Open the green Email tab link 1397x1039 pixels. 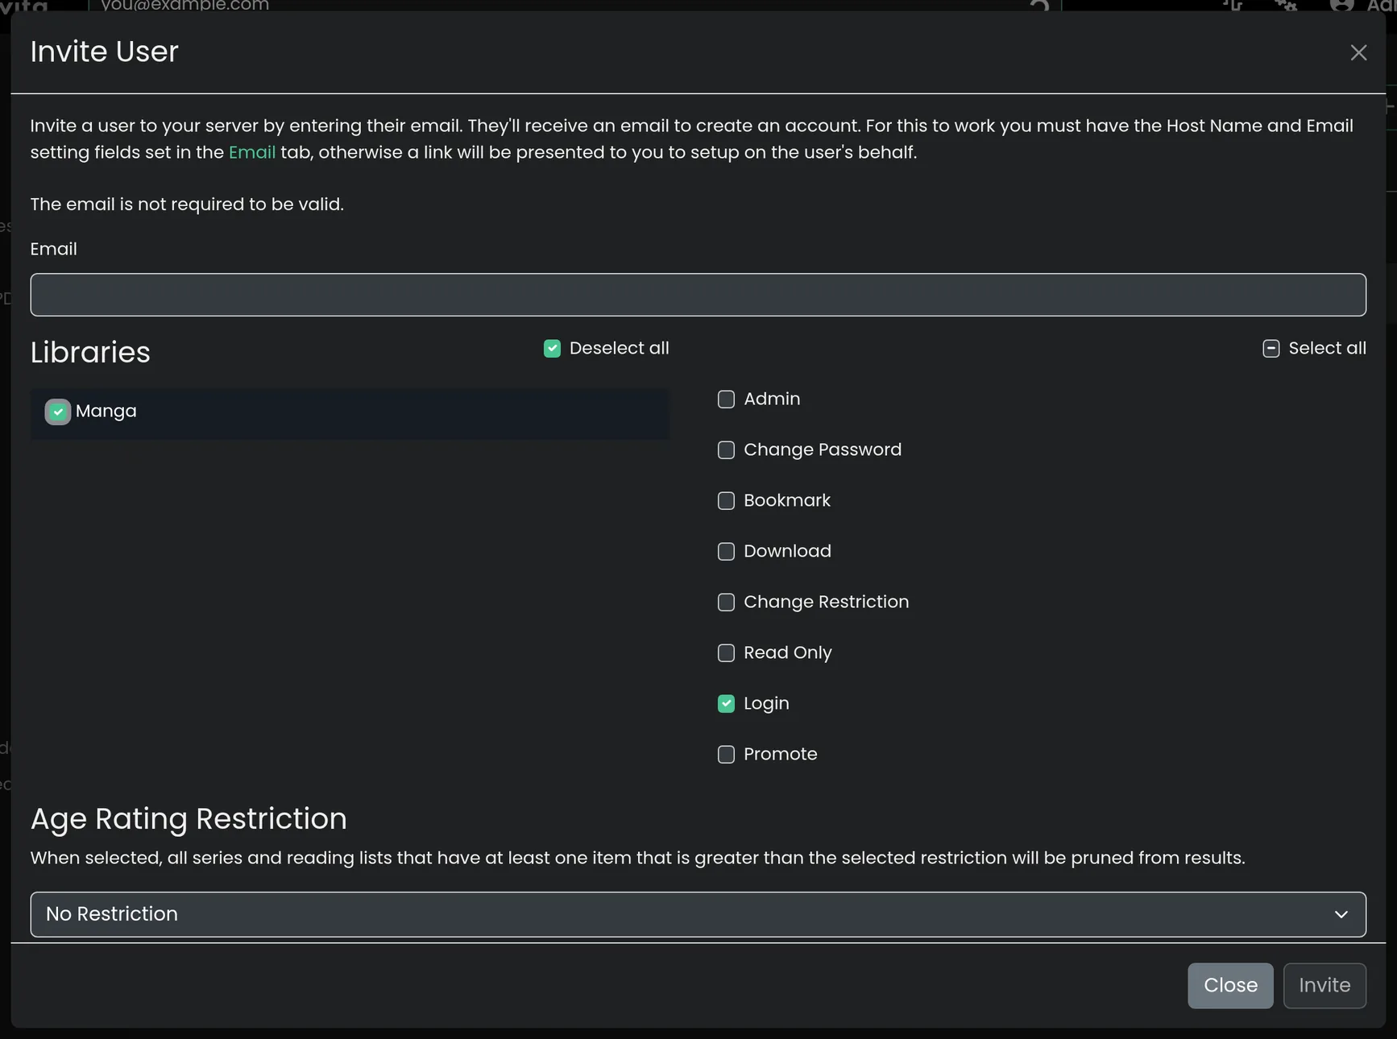click(252, 152)
